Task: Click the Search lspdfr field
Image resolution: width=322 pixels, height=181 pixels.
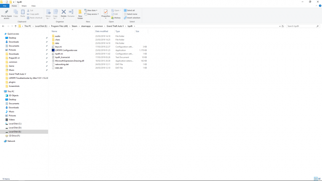Action: pyautogui.click(x=303, y=26)
